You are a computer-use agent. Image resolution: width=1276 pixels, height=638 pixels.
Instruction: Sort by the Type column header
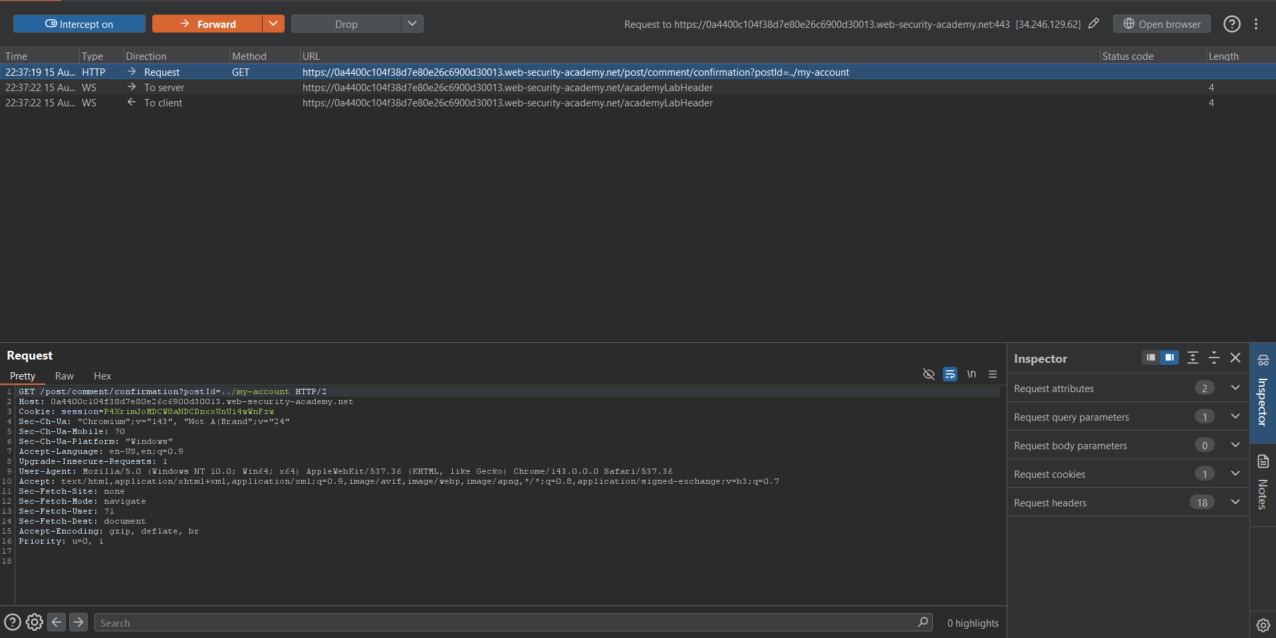coord(101,56)
